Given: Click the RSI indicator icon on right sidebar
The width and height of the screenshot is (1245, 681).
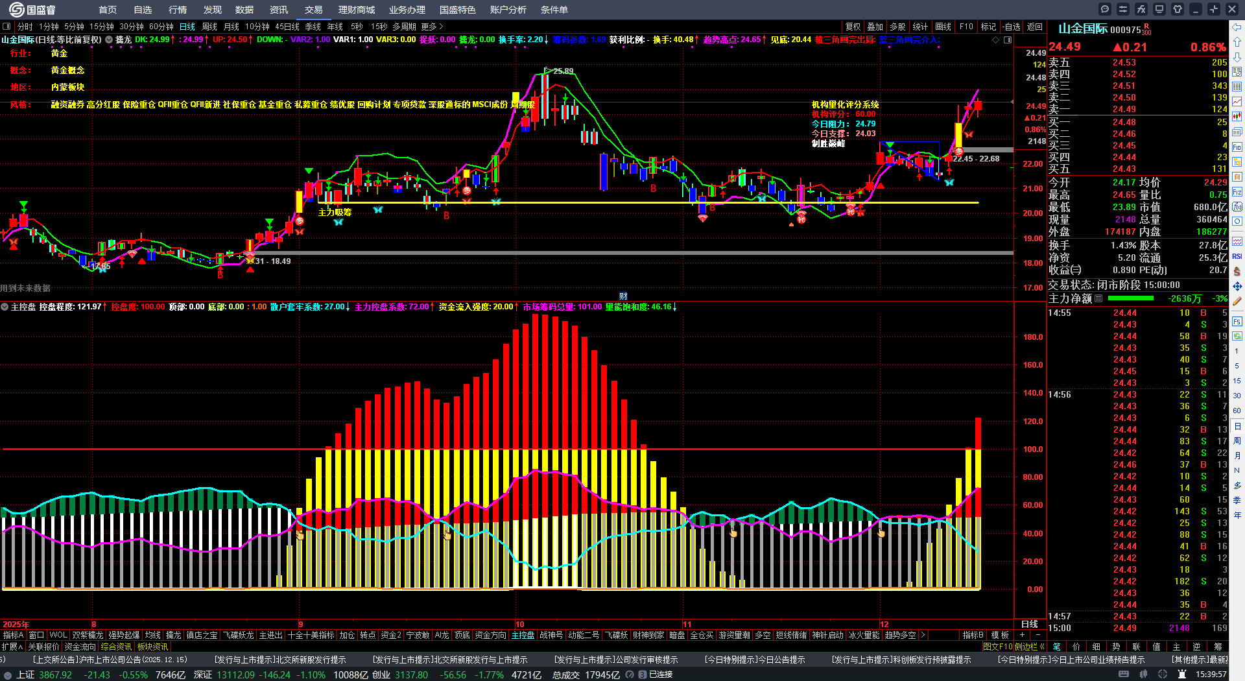Looking at the screenshot, I should (1237, 256).
